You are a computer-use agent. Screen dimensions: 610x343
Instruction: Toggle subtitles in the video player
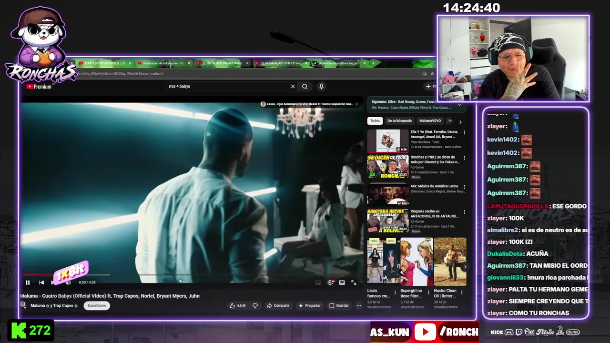pos(318,282)
